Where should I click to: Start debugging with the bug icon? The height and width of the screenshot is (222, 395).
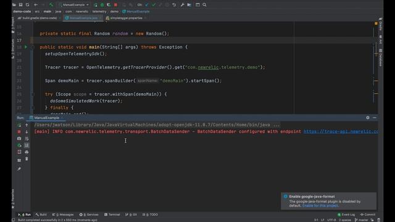102,5
